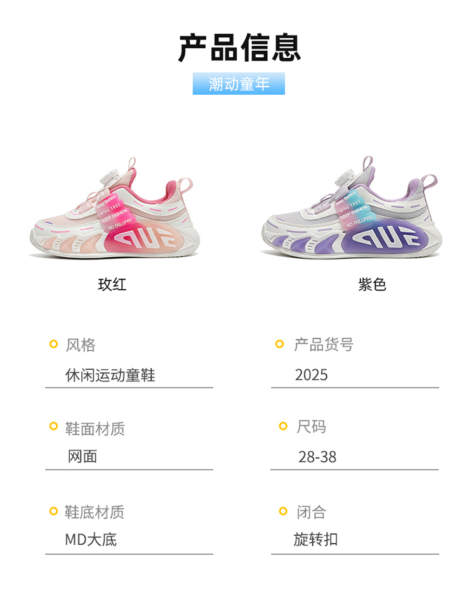Screen dimensions: 476x607
Task: Click the 28-38 size range value
Action: click(x=317, y=457)
